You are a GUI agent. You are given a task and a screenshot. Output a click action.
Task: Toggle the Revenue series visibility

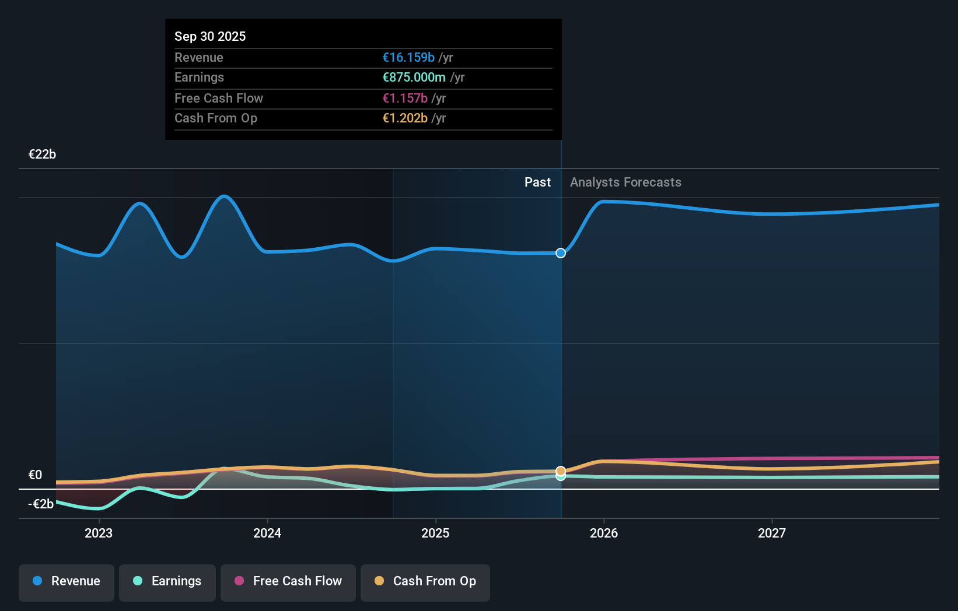pos(66,581)
